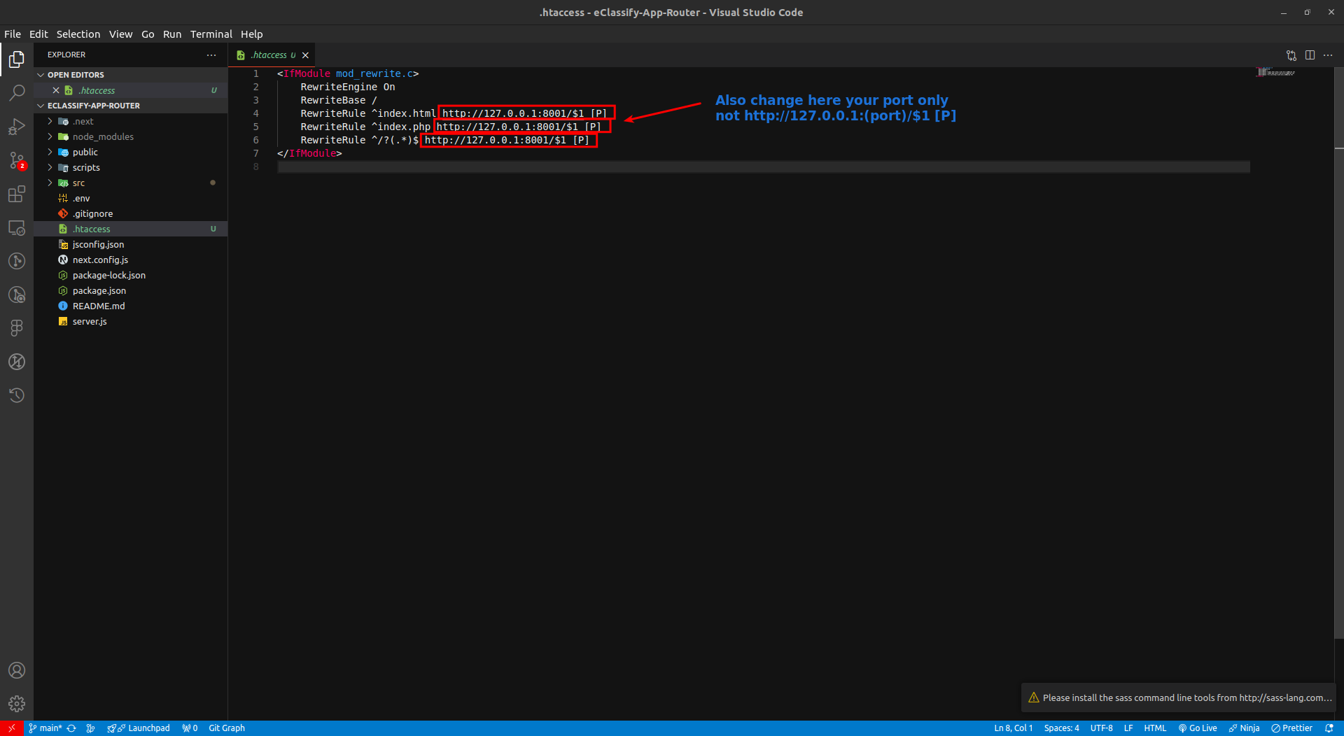Image resolution: width=1344 pixels, height=736 pixels.
Task: Switch to the .htaccess editor tab
Action: (x=269, y=55)
